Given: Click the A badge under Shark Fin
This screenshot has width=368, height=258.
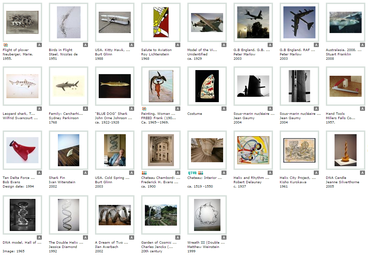Looking at the screenshot, I should pyautogui.click(x=86, y=173).
